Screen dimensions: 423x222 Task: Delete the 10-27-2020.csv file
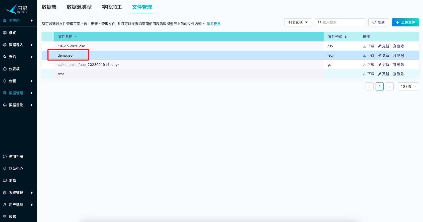click(x=398, y=46)
